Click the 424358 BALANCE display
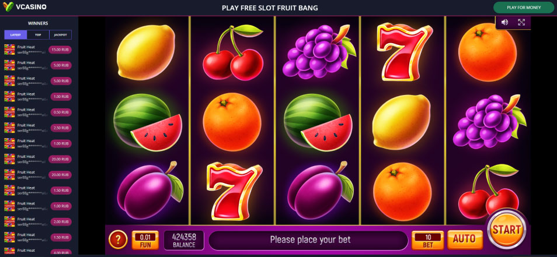 pos(184,240)
